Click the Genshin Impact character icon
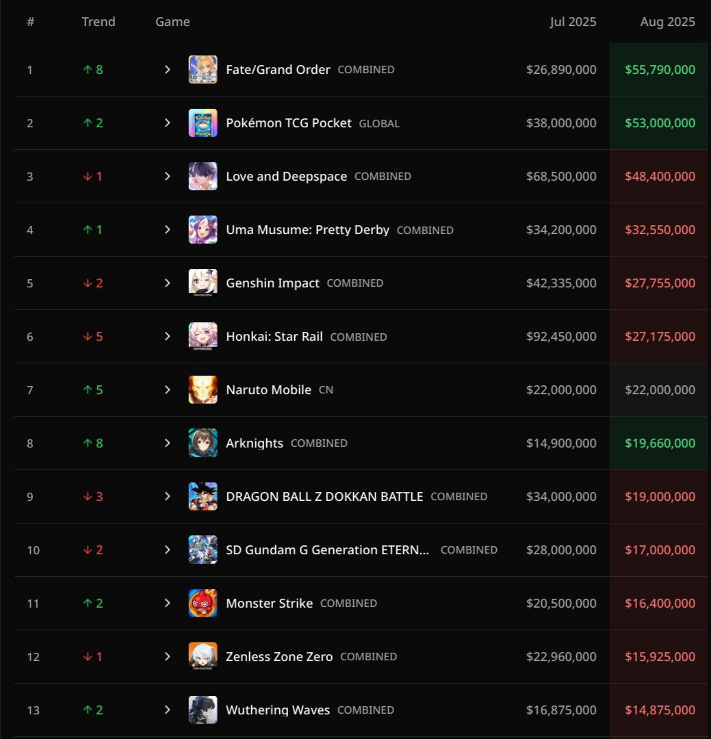Screen dimensions: 711x739 203,283
